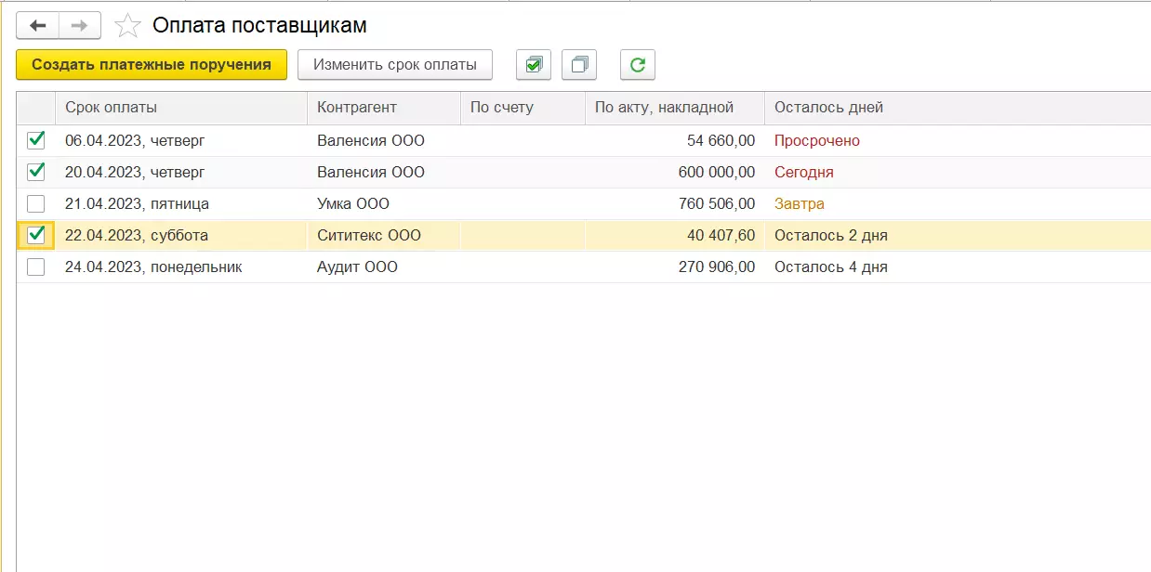Click the forward navigation arrow
The height and width of the screenshot is (572, 1151).
pyautogui.click(x=80, y=26)
